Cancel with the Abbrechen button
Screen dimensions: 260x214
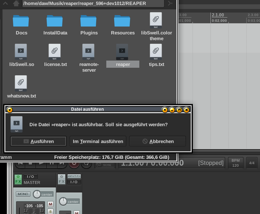pos(158,141)
